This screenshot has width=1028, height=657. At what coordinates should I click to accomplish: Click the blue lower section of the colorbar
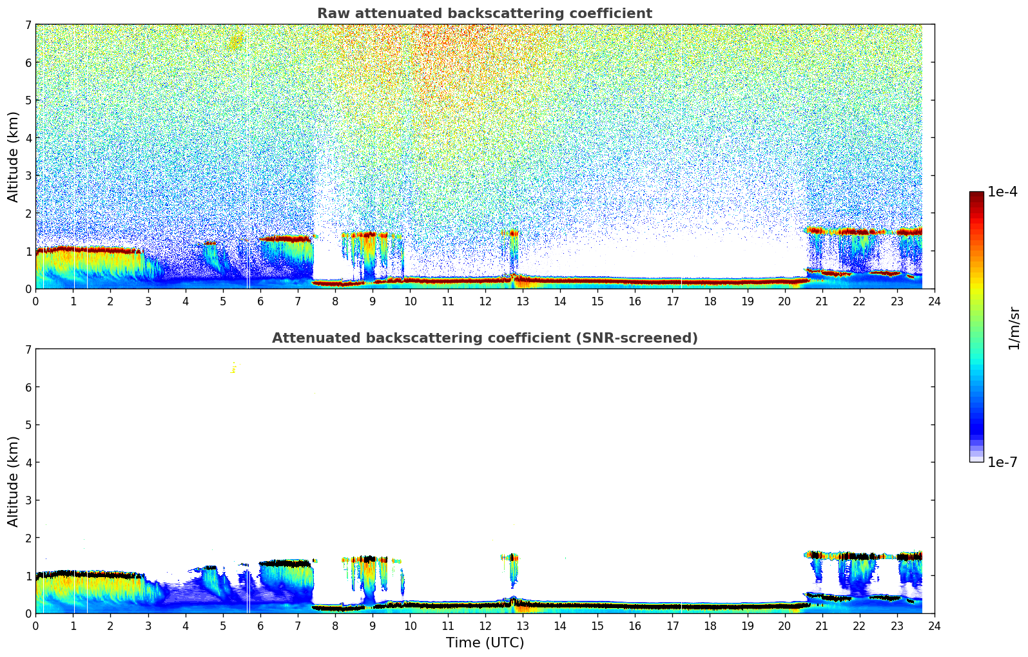(x=976, y=419)
